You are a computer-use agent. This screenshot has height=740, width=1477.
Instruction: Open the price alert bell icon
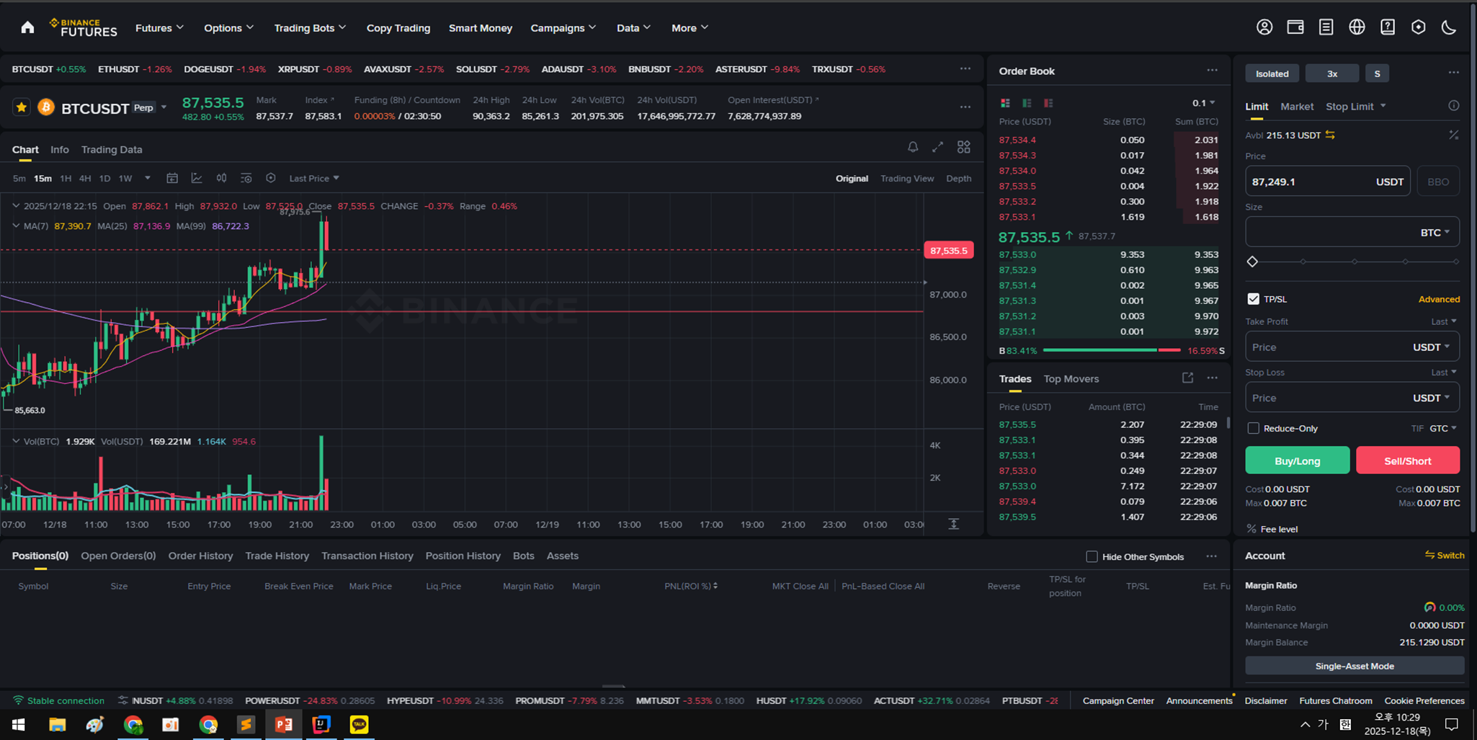[x=913, y=147]
